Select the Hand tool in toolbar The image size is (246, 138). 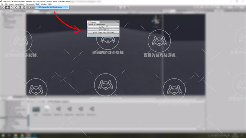coord(3,7)
